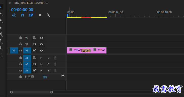Mute audio track A2
Screen dimensions: 184x97
pos(41,64)
